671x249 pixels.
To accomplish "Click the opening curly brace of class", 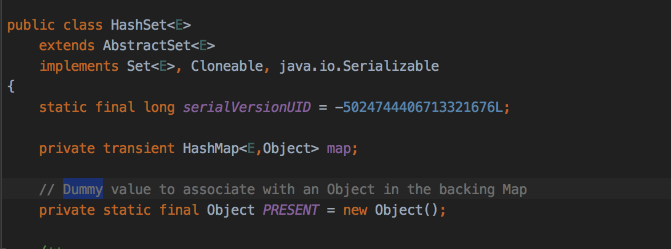I will click(x=11, y=87).
